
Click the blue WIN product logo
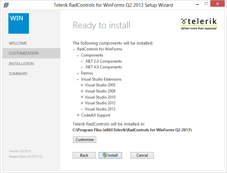point(19,23)
